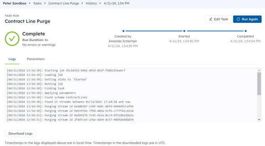The image size is (265, 146).
Task: Click the log scrollbar down arrow
Action: 259,119
